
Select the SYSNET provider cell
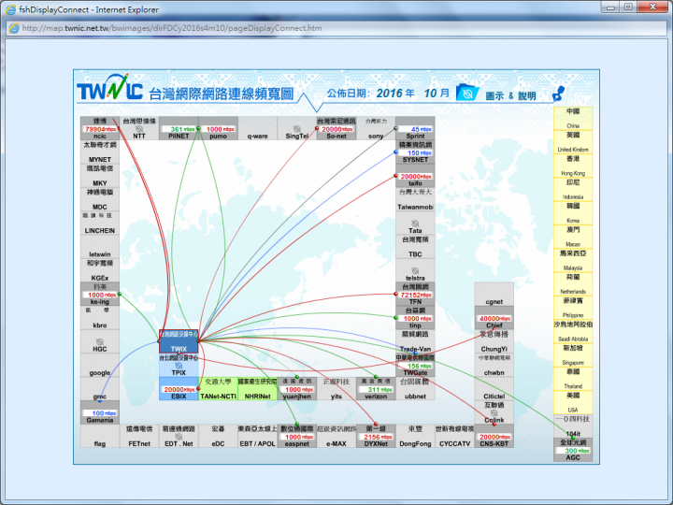[415, 151]
